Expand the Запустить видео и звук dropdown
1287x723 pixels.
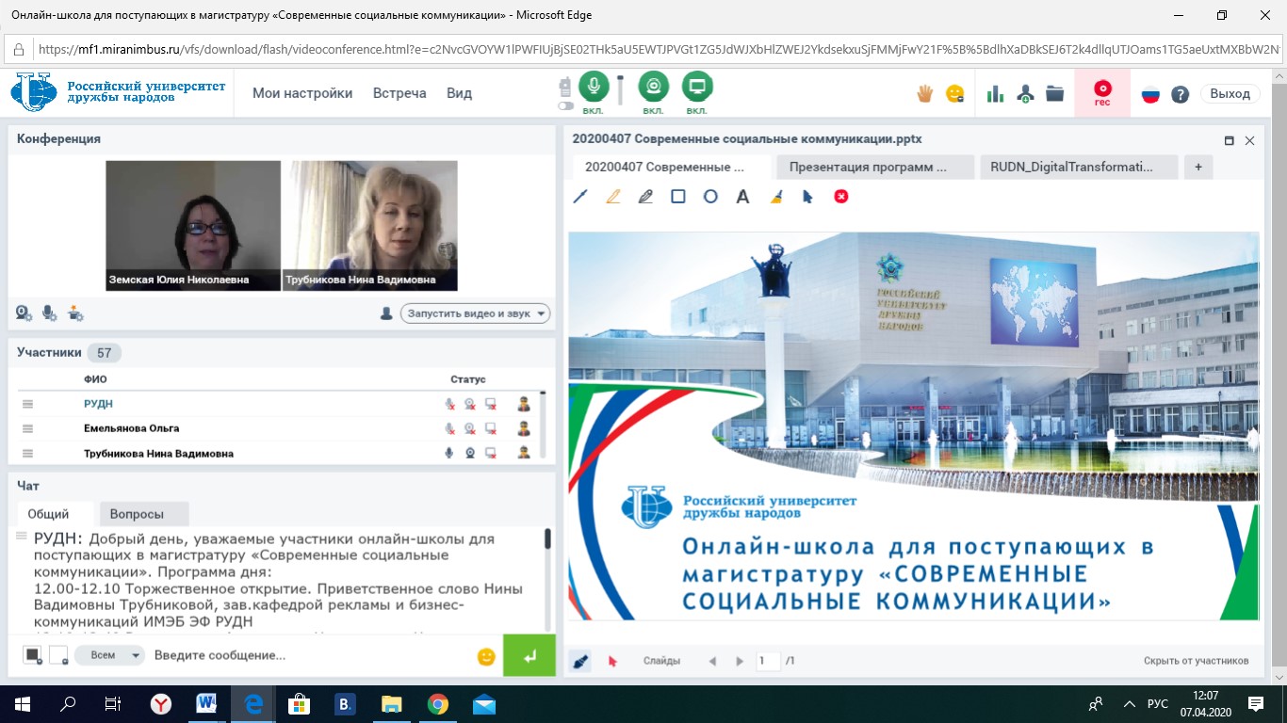[x=475, y=313]
